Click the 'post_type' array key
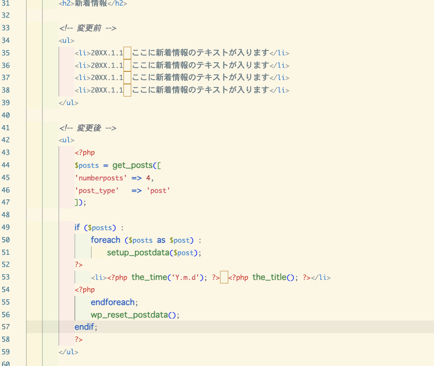The height and width of the screenshot is (366, 434). pos(97,190)
